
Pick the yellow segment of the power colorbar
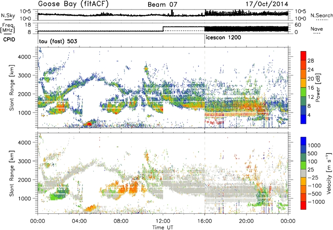click(x=303, y=83)
